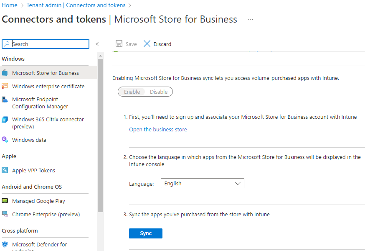Click the Save floppy disk icon

click(x=119, y=44)
